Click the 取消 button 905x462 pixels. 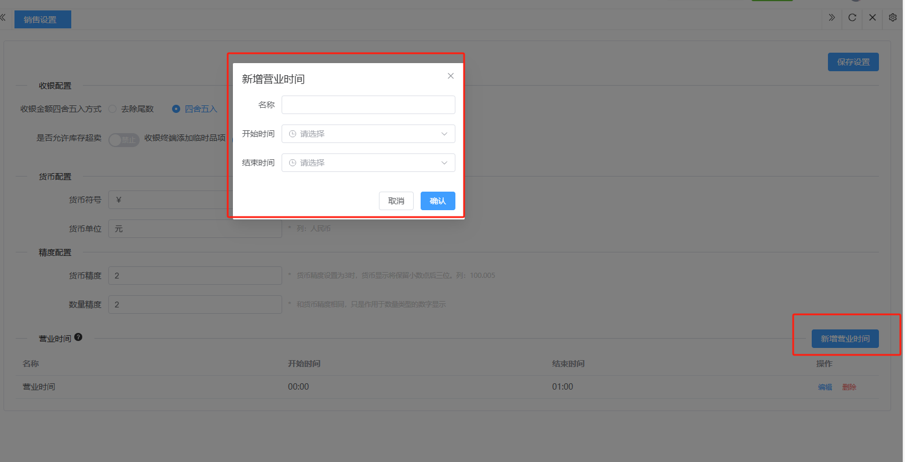click(x=396, y=201)
